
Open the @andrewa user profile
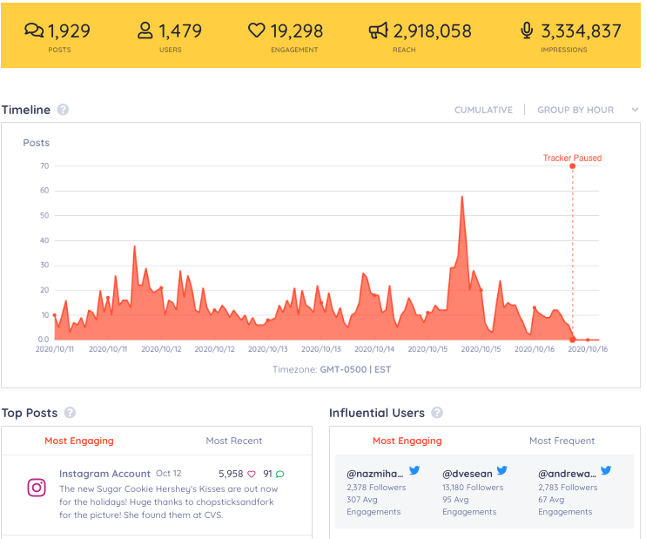click(x=567, y=474)
